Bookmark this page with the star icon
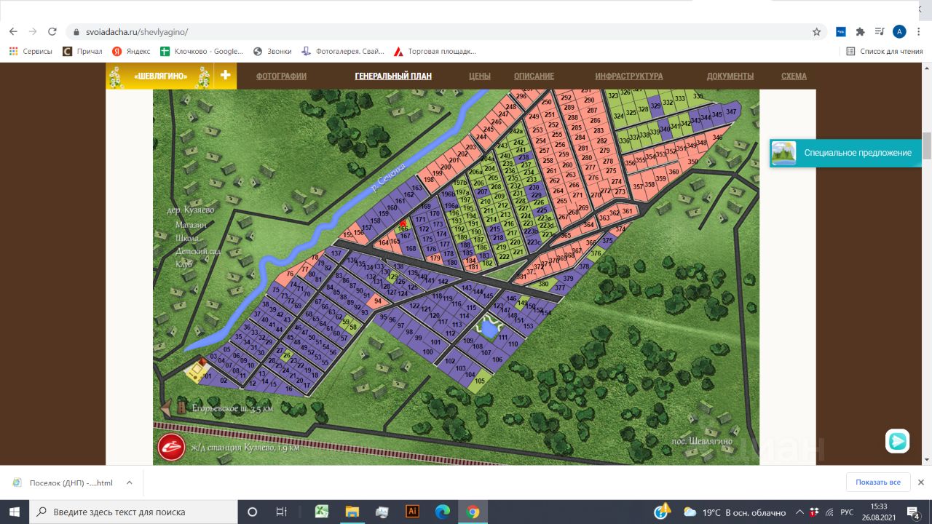Screen dimensions: 932x524 (817, 32)
